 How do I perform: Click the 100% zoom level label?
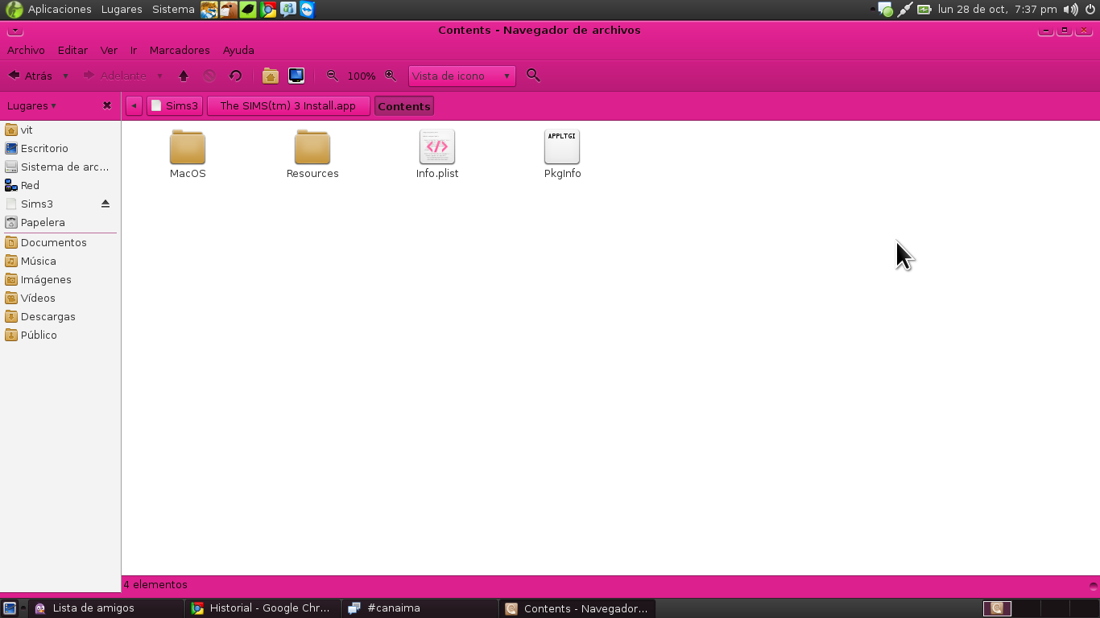click(x=362, y=76)
